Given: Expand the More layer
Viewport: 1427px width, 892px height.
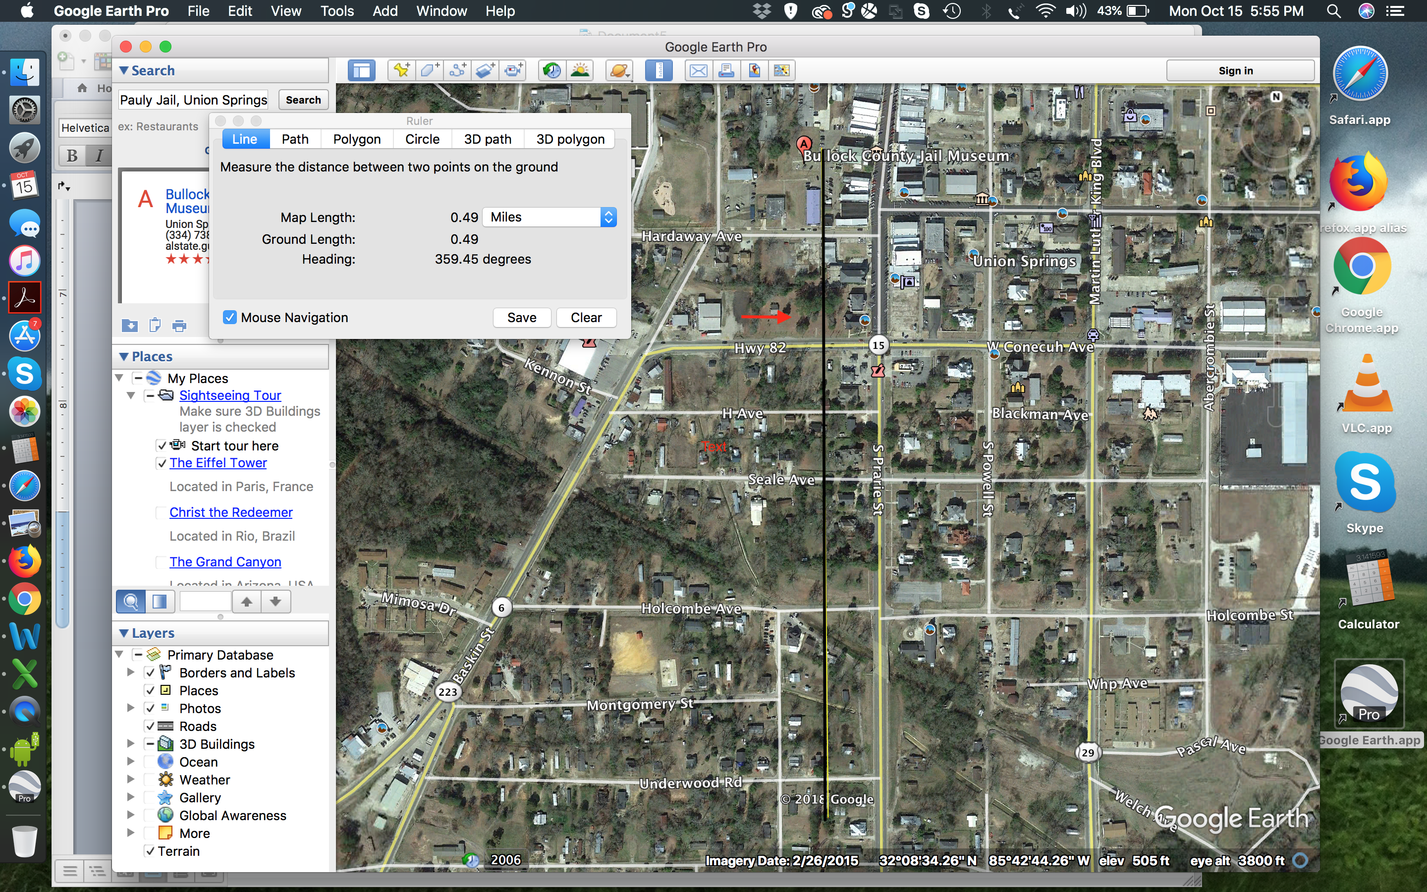Looking at the screenshot, I should pos(131,833).
